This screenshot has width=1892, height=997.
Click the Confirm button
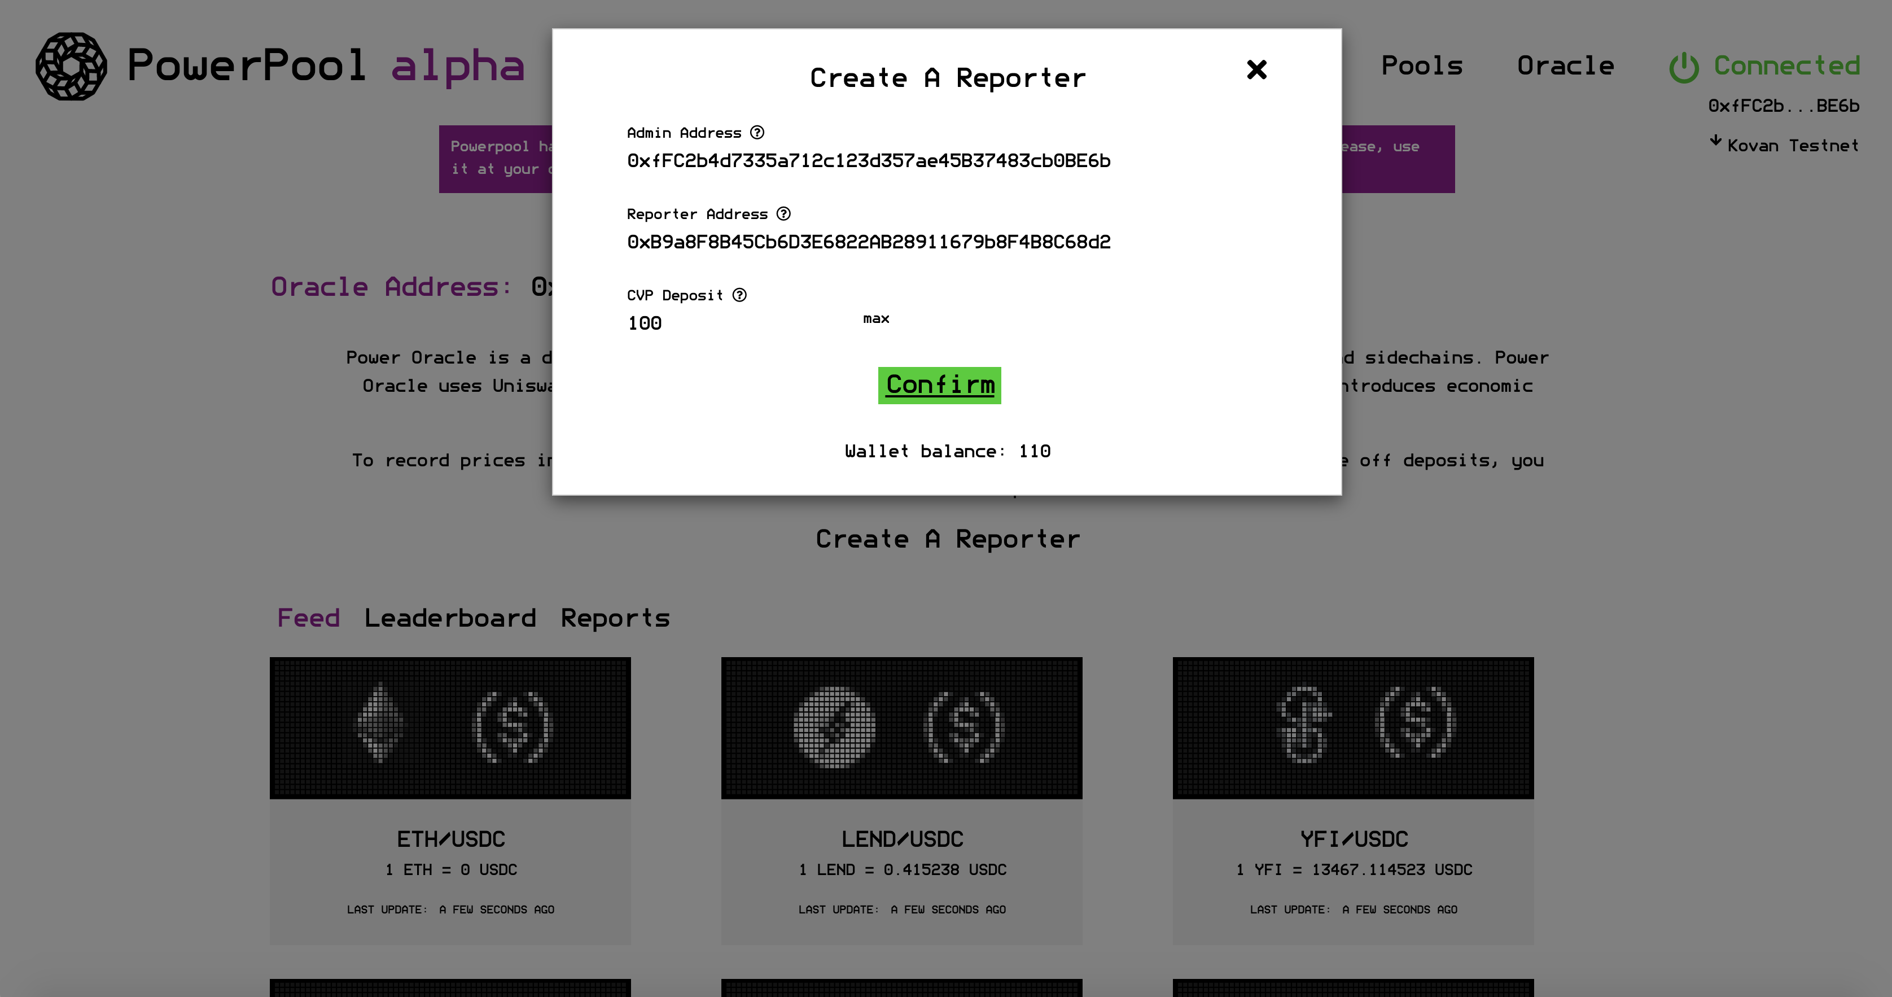coord(939,385)
